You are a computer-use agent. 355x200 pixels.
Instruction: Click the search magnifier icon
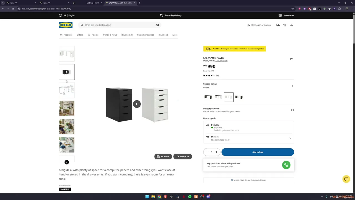tap(82, 25)
